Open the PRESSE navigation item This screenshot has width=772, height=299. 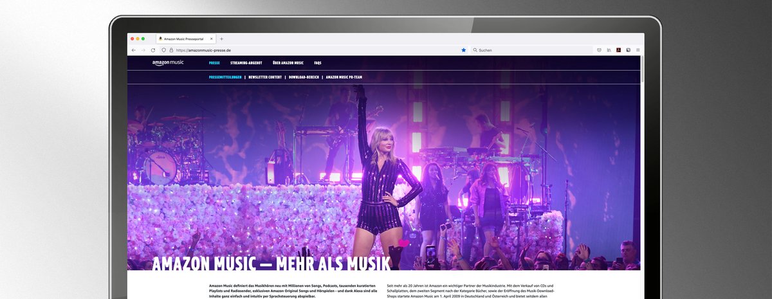214,63
